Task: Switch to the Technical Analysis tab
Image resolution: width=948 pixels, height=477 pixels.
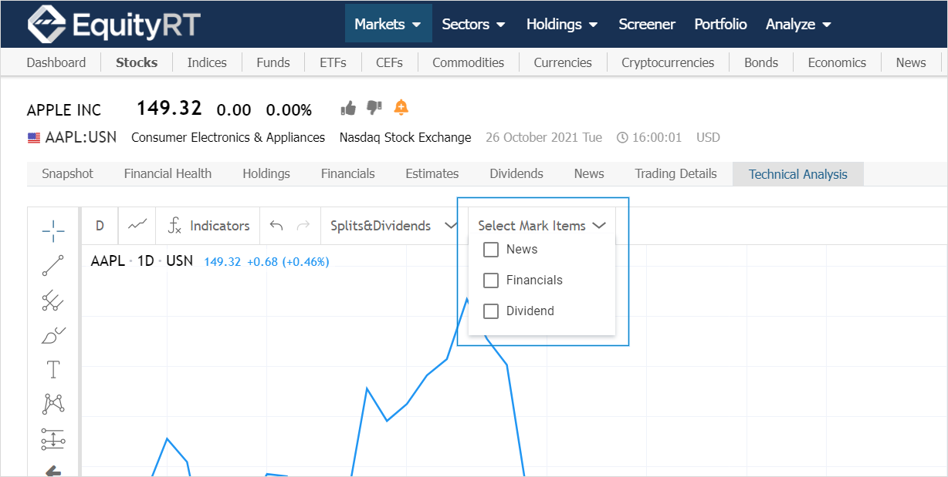Action: click(798, 174)
